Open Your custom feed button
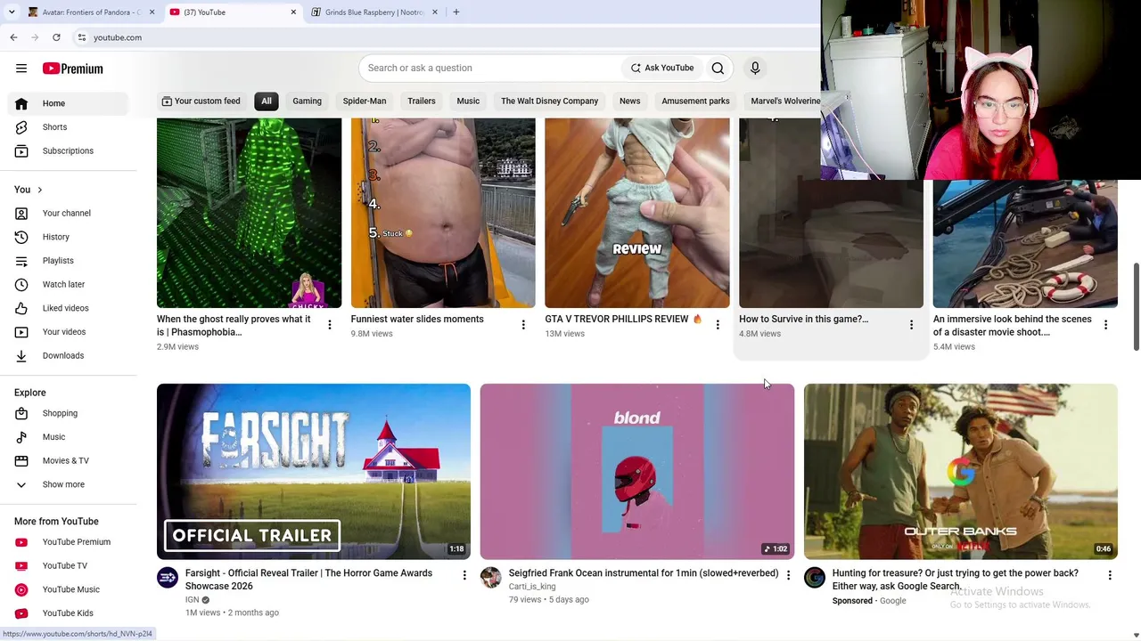1141x641 pixels. click(x=201, y=101)
